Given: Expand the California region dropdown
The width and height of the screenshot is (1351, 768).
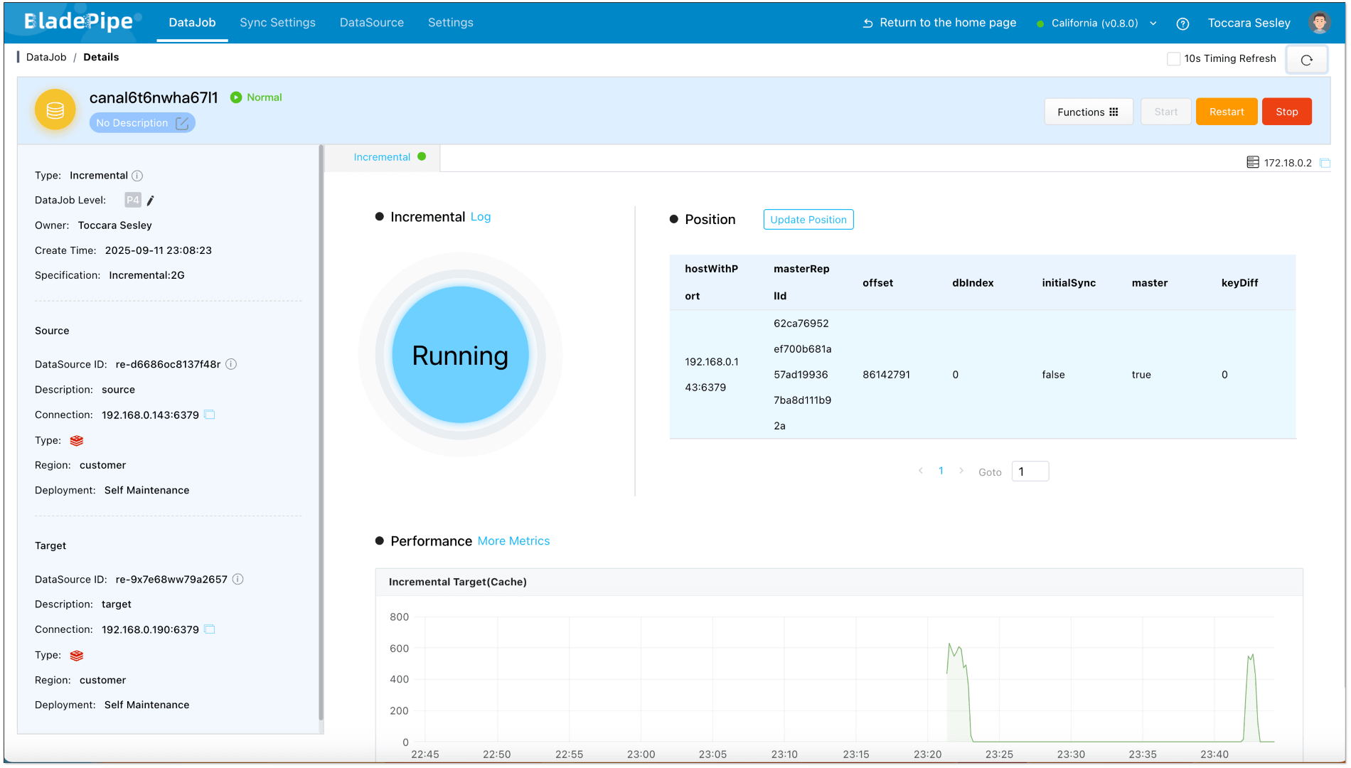Looking at the screenshot, I should 1153,23.
